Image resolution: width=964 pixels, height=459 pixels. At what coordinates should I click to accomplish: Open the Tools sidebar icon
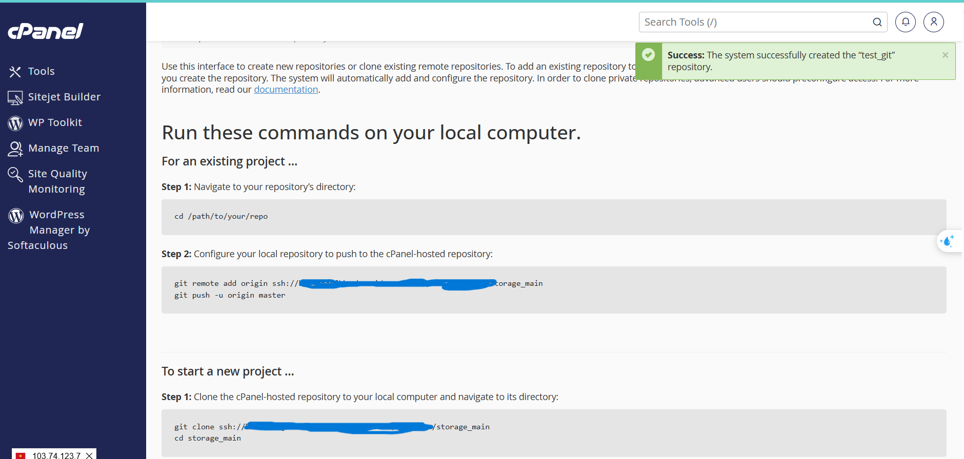(15, 72)
